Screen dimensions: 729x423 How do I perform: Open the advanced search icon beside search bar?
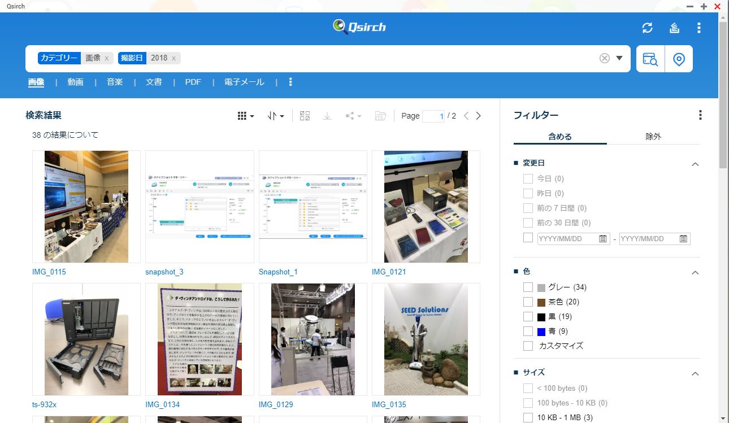(650, 59)
